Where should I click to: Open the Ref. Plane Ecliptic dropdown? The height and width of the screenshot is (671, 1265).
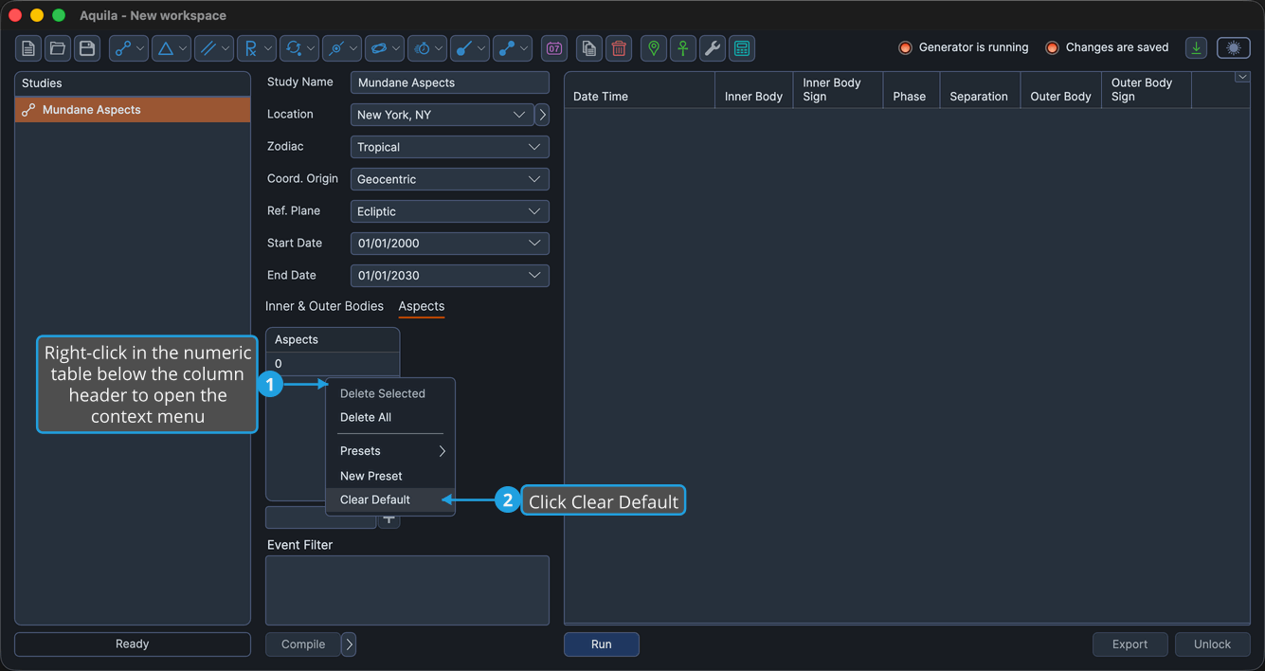pos(450,211)
